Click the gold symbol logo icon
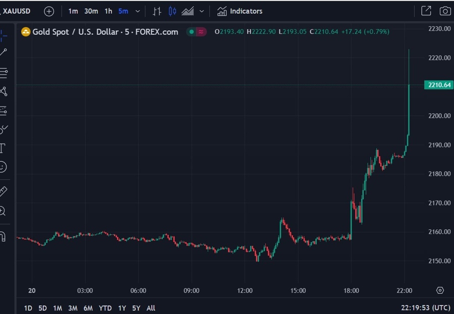The width and height of the screenshot is (454, 314). (x=26, y=32)
